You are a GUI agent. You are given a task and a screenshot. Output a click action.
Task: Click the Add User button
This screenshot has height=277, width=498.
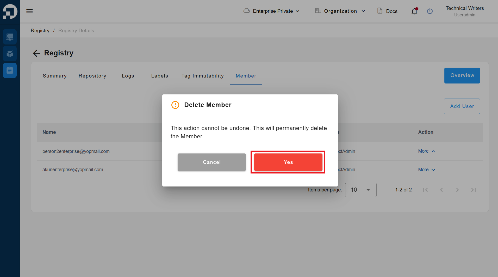click(x=462, y=106)
